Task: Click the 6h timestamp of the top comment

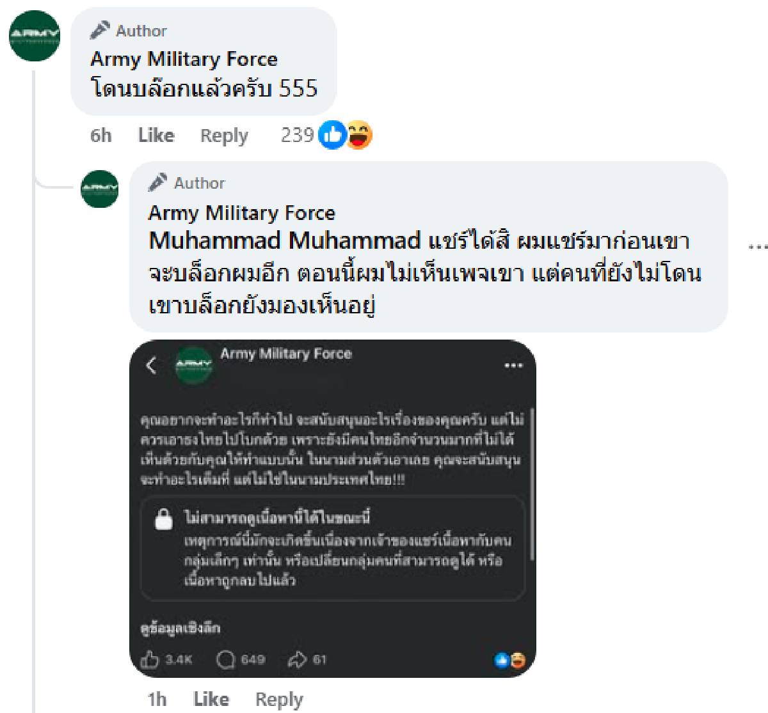Action: point(100,136)
